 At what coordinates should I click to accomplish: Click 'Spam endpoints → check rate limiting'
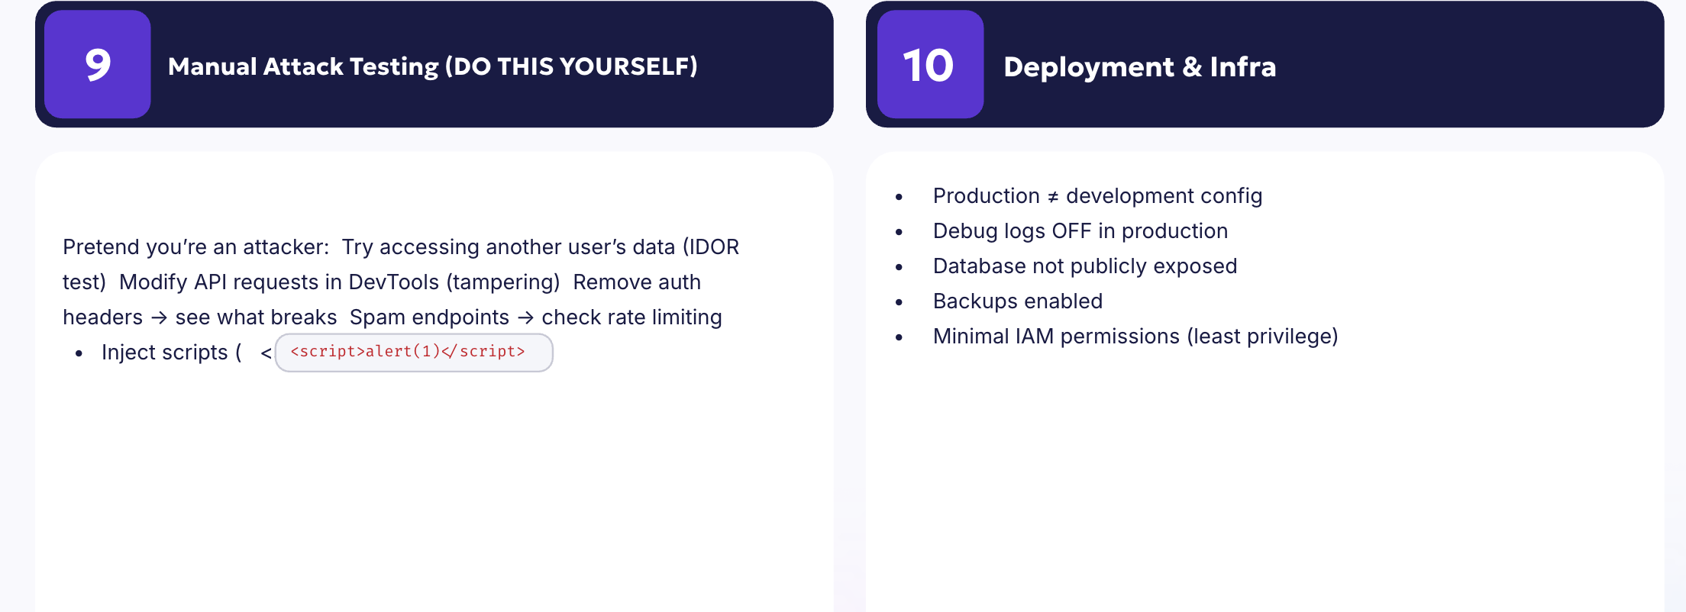coord(536,317)
